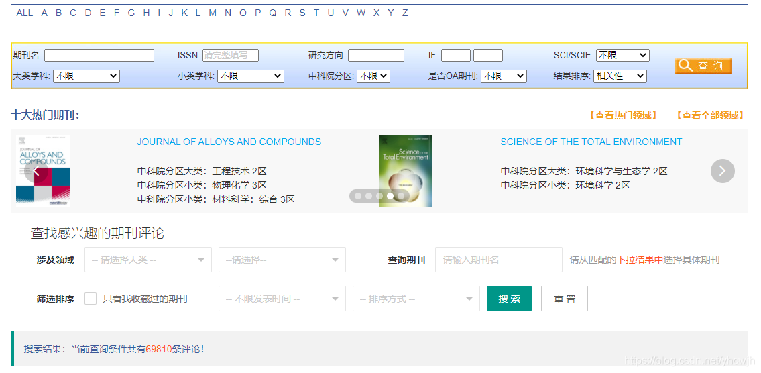
Task: Expand the --请选择-- subfield dropdown
Action: pyautogui.click(x=282, y=260)
